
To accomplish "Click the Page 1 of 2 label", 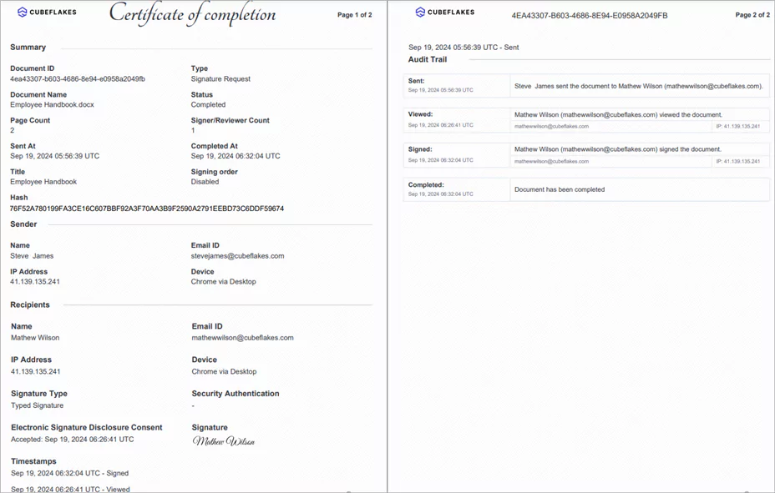I will pyautogui.click(x=354, y=15).
